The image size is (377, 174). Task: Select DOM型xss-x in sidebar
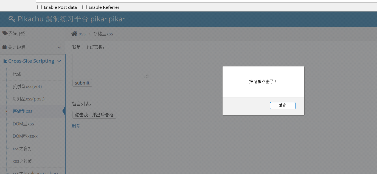(25, 136)
